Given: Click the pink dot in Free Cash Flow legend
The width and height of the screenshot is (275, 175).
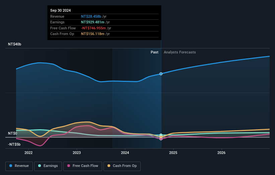Looking at the screenshot, I should pos(69,166).
